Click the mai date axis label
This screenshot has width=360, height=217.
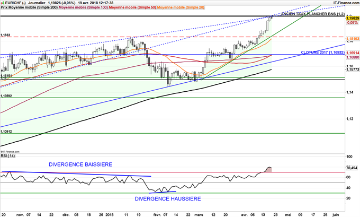tap(288, 215)
